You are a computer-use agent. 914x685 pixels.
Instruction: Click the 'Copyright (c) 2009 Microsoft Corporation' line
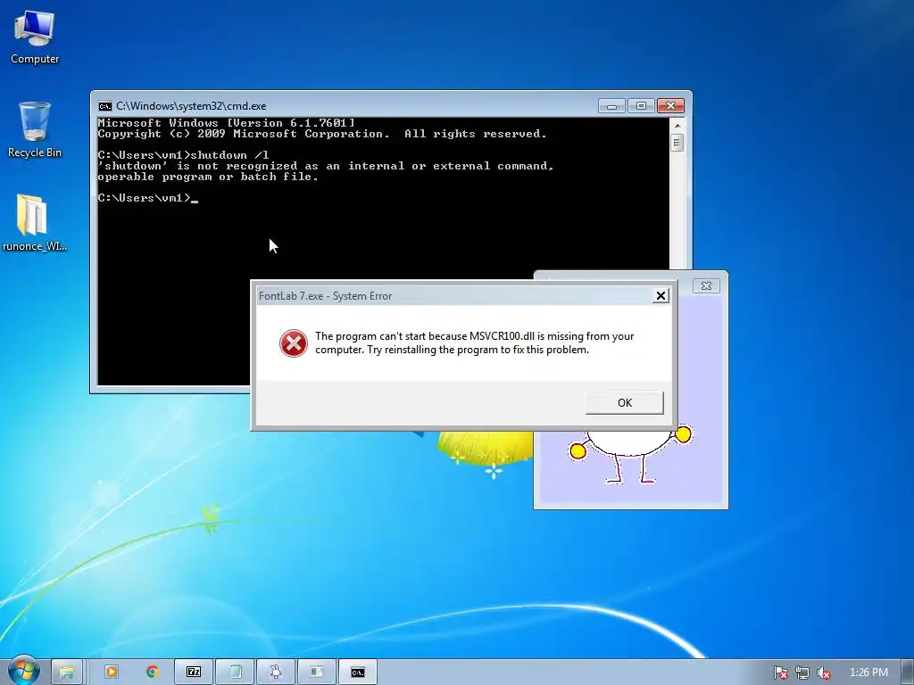point(322,134)
